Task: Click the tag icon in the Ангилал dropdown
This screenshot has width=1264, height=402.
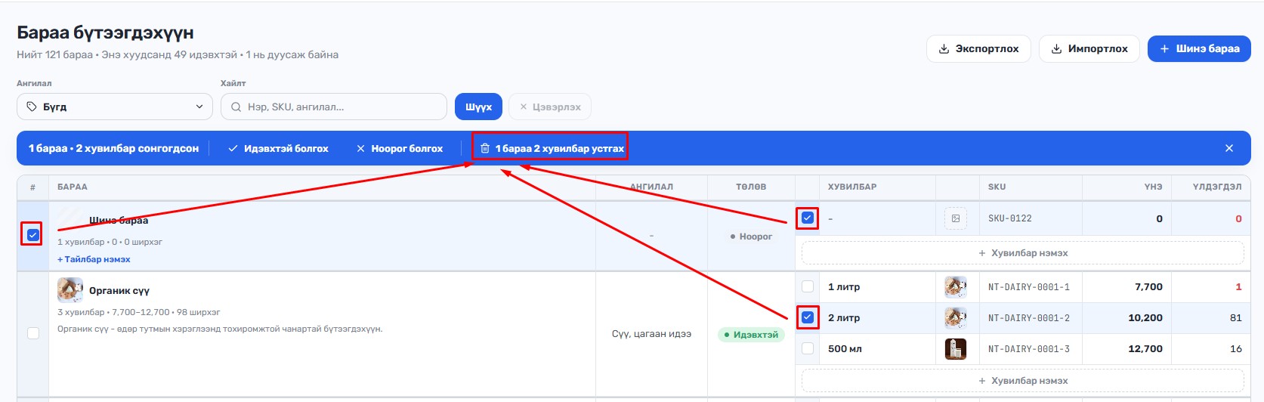Action: click(x=31, y=107)
